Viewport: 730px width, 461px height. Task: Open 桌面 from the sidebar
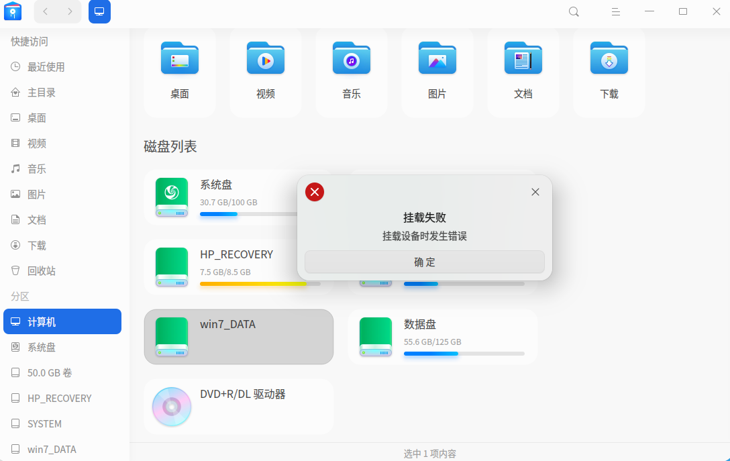click(62, 118)
